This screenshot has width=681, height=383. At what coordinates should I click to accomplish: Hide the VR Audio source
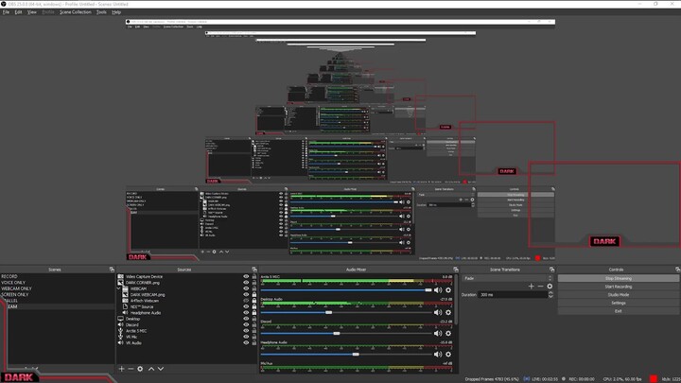coord(246,342)
